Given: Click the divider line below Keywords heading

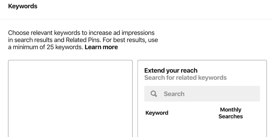Looking at the screenshot, I should point(136,19).
